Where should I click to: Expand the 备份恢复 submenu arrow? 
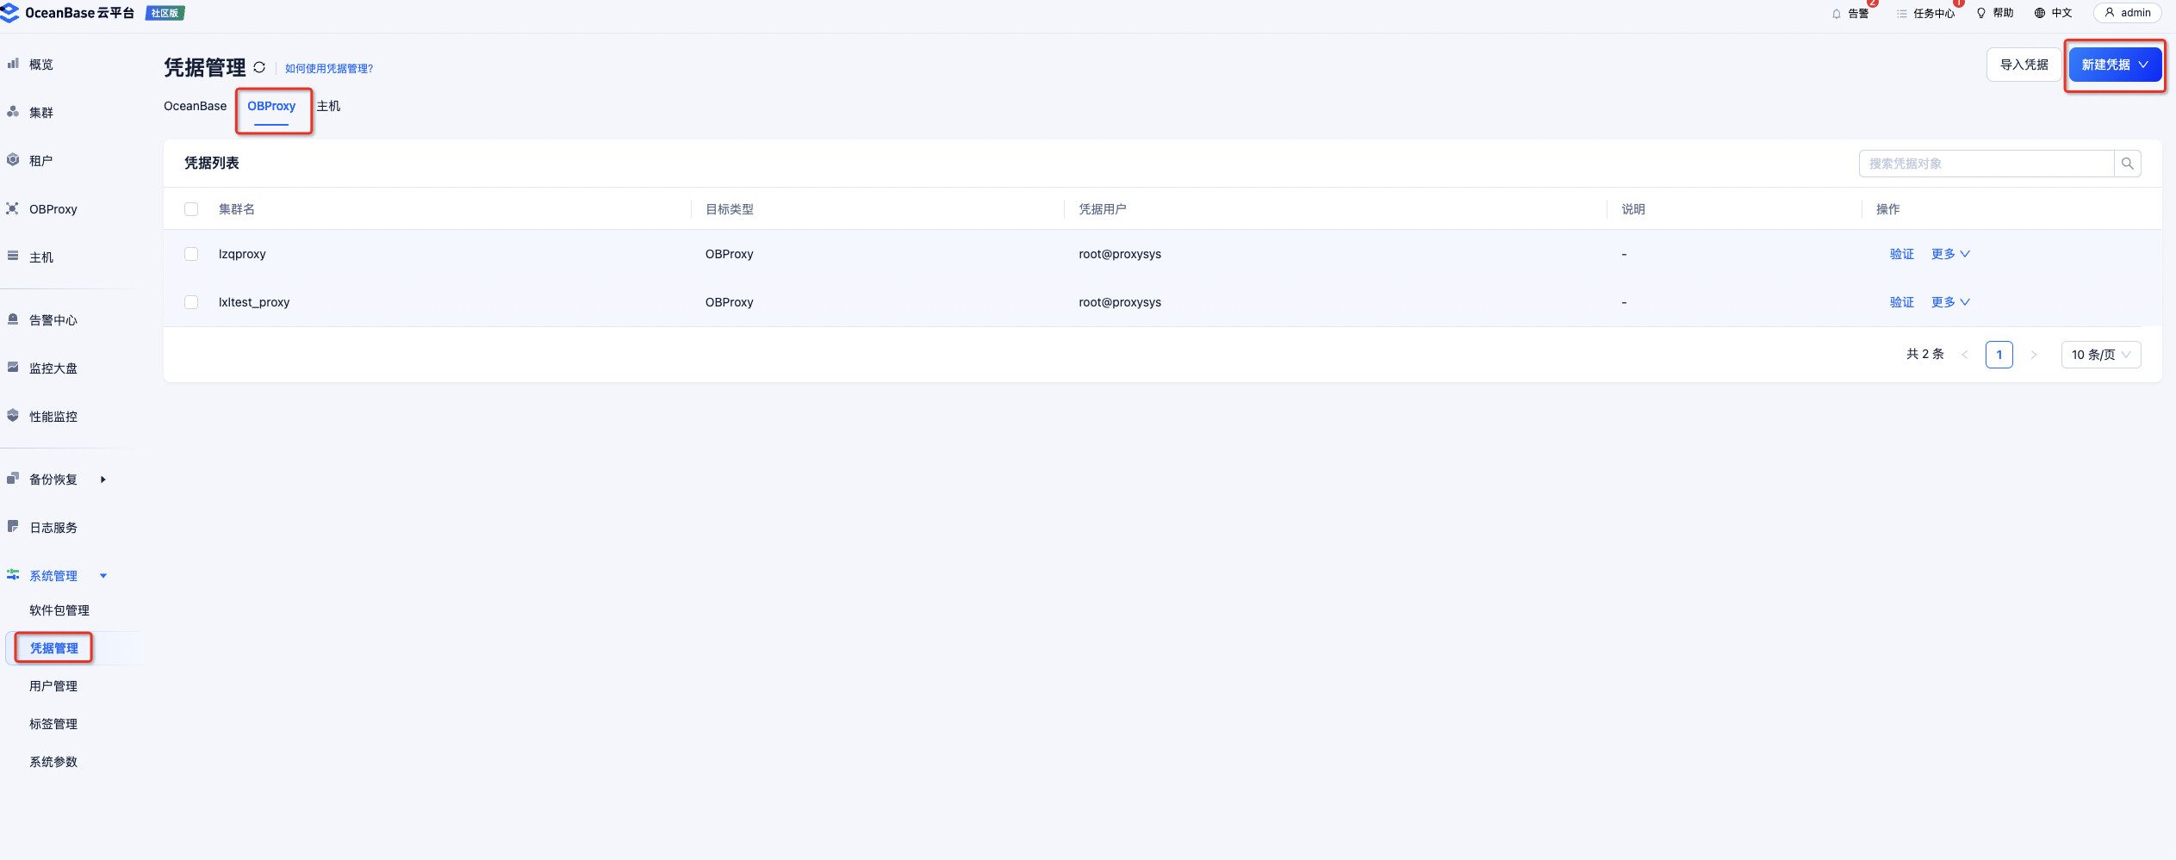103,479
